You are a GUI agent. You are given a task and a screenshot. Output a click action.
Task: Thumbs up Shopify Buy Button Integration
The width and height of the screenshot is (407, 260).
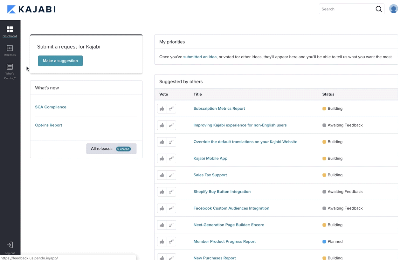(162, 192)
